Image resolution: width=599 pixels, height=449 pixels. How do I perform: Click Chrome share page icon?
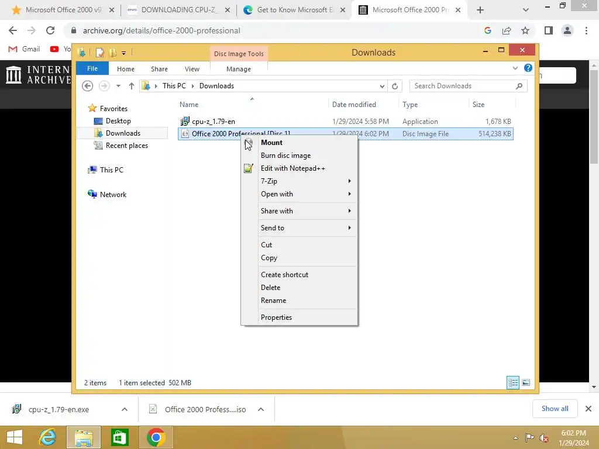click(x=507, y=30)
